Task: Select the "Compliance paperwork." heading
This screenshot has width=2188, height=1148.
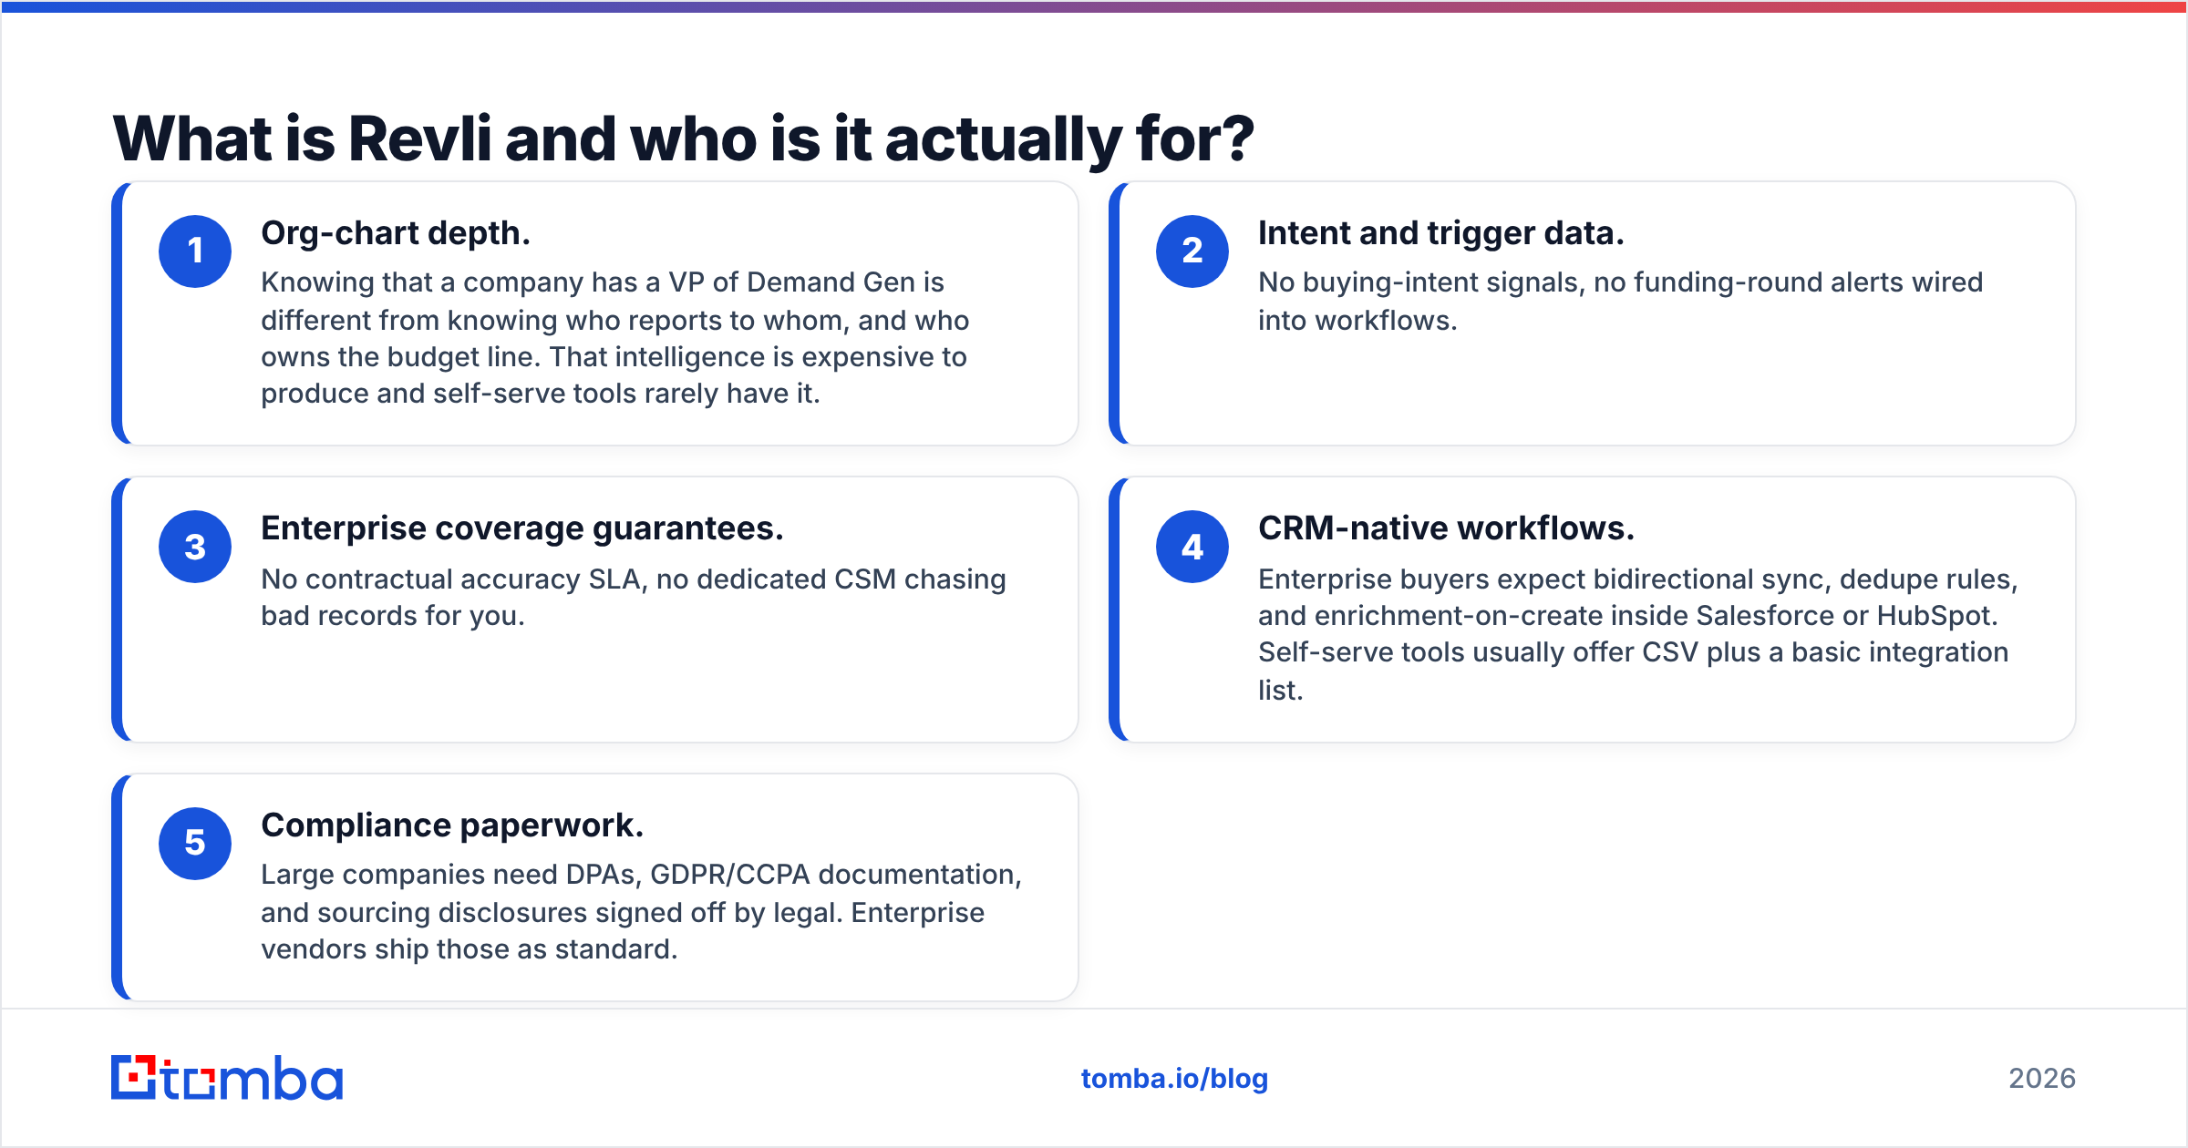Action: 452,825
